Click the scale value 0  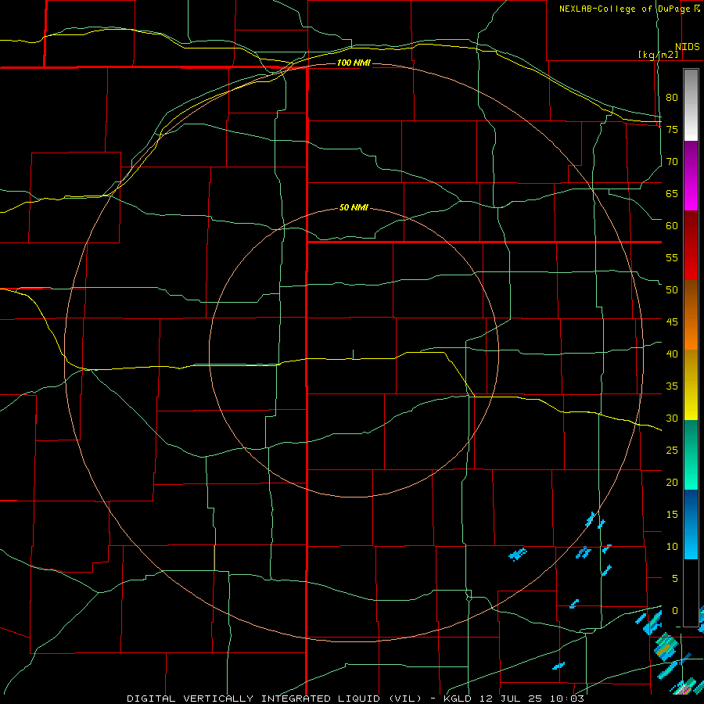click(x=675, y=611)
